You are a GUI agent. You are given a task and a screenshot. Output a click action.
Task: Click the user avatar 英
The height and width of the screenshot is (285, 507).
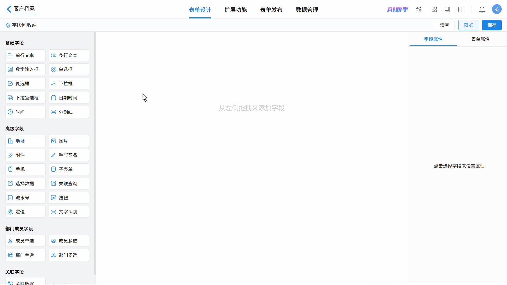[x=496, y=9]
